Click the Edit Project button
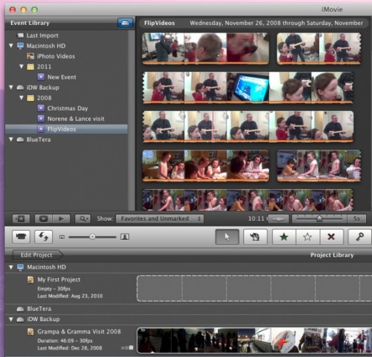The width and height of the screenshot is (372, 357). pyautogui.click(x=37, y=255)
